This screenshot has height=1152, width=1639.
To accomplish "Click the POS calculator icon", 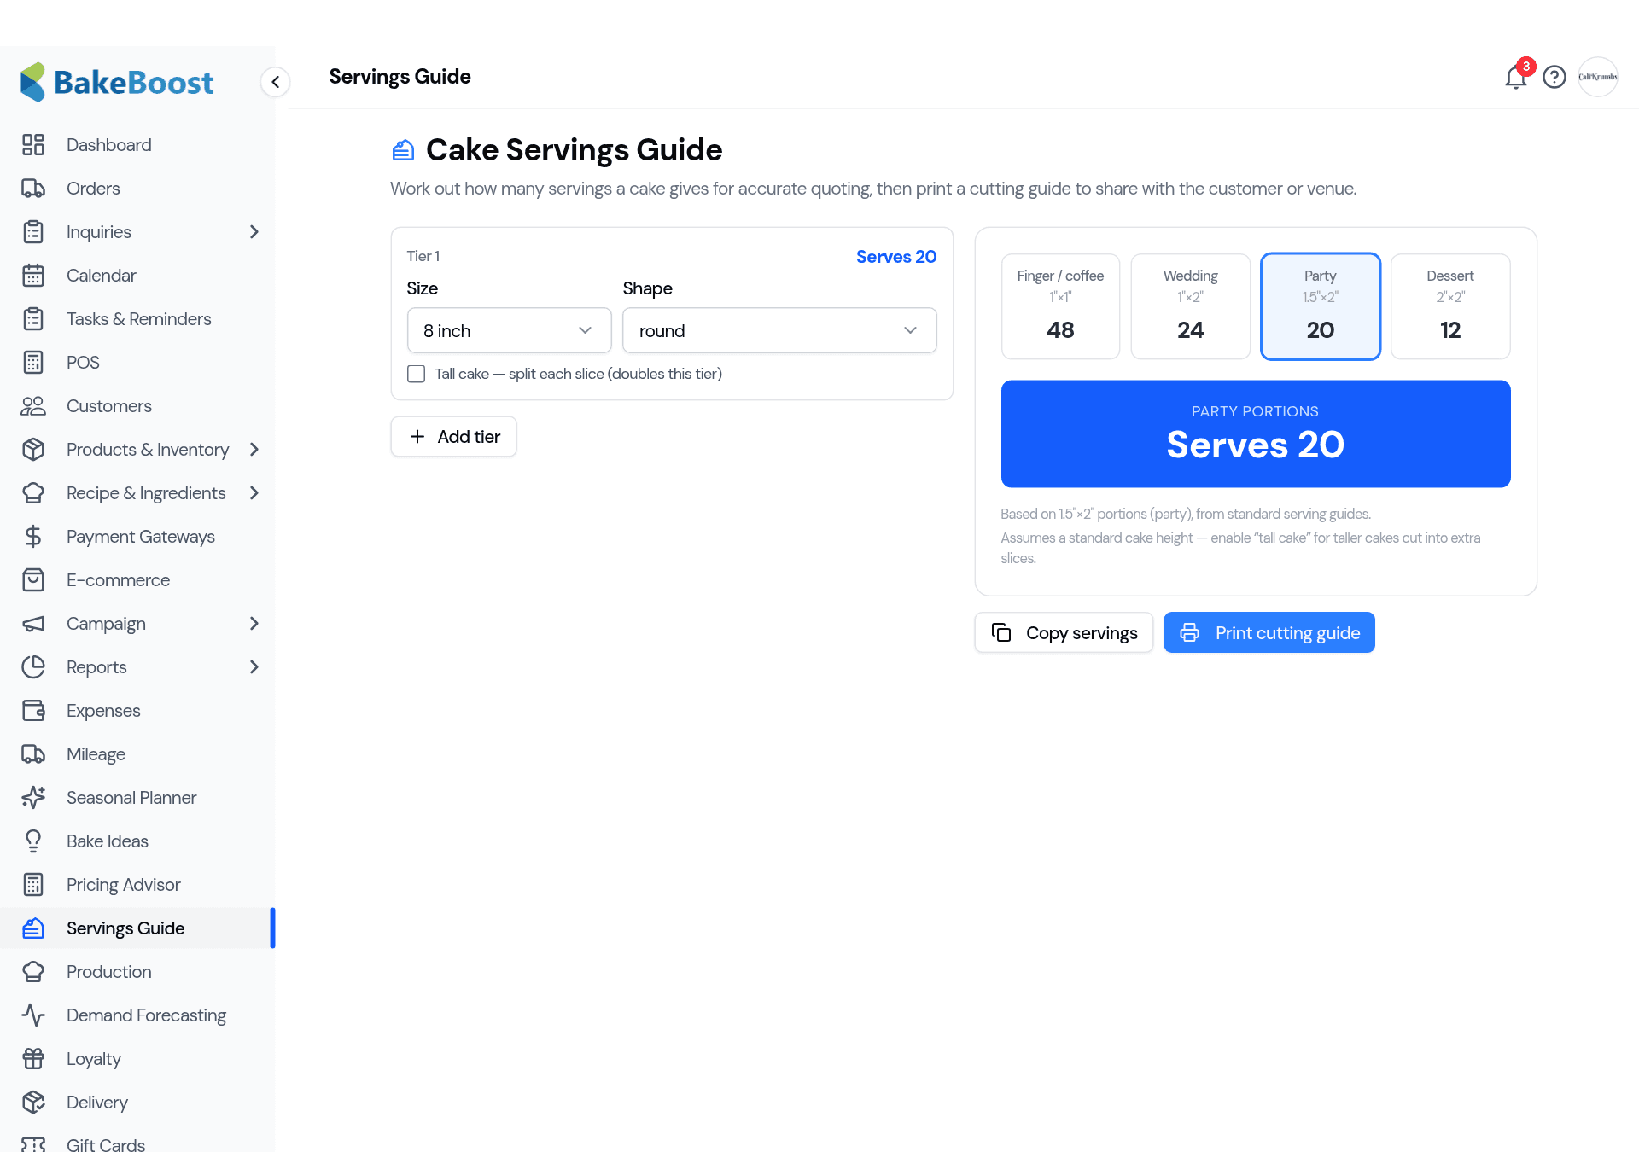I will point(33,363).
